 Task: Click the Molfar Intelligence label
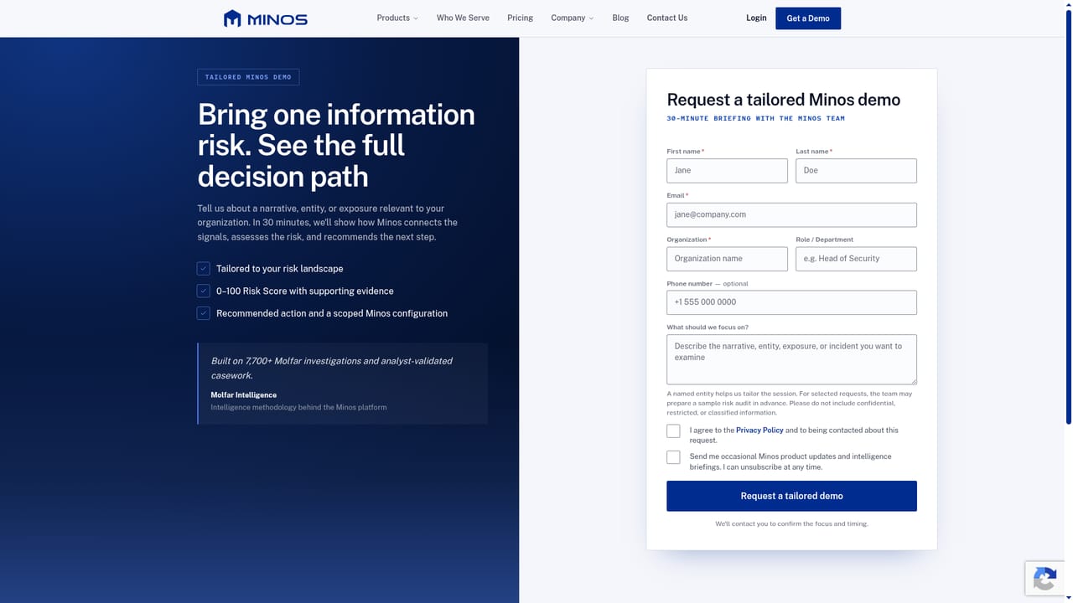243,395
